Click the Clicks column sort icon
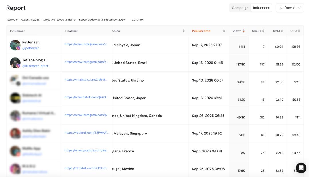Screen dimensions: 309x177 click(x=263, y=31)
